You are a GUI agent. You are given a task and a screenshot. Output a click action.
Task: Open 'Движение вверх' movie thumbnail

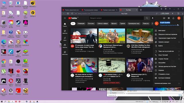pos(140,65)
